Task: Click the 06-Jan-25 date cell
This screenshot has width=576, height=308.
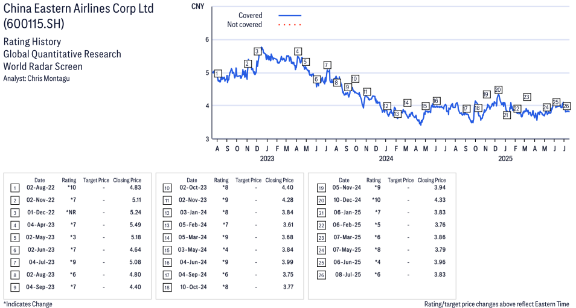Action: pos(347,213)
